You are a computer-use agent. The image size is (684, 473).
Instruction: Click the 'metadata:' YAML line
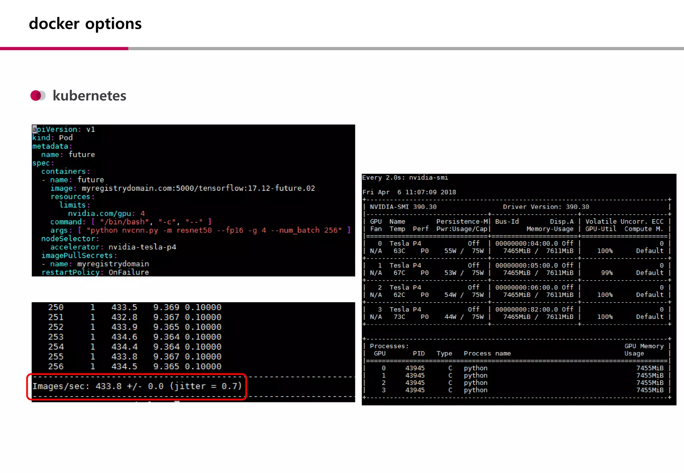(52, 146)
